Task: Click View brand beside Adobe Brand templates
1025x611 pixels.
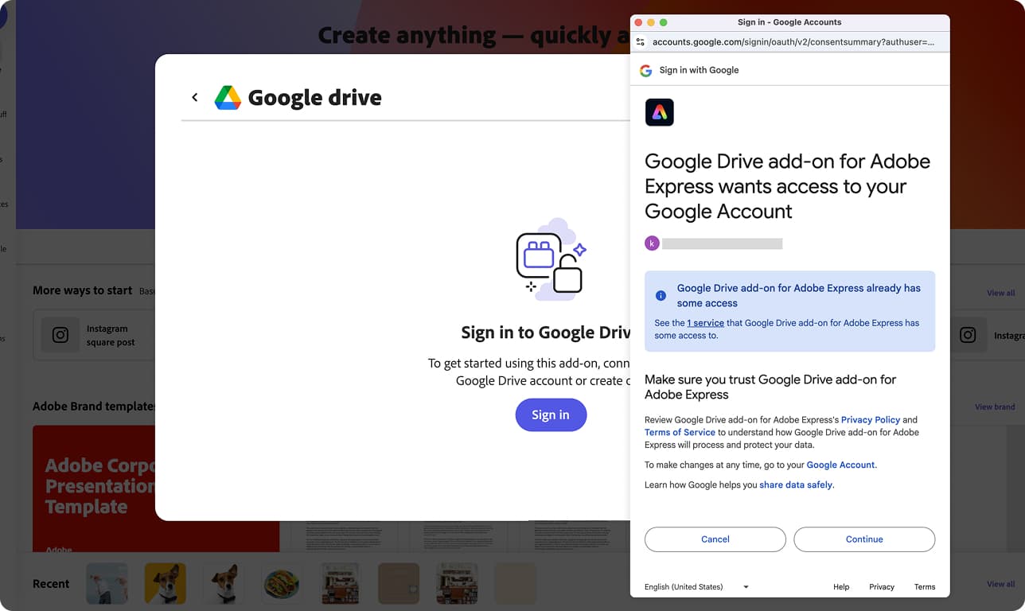Action: click(995, 407)
